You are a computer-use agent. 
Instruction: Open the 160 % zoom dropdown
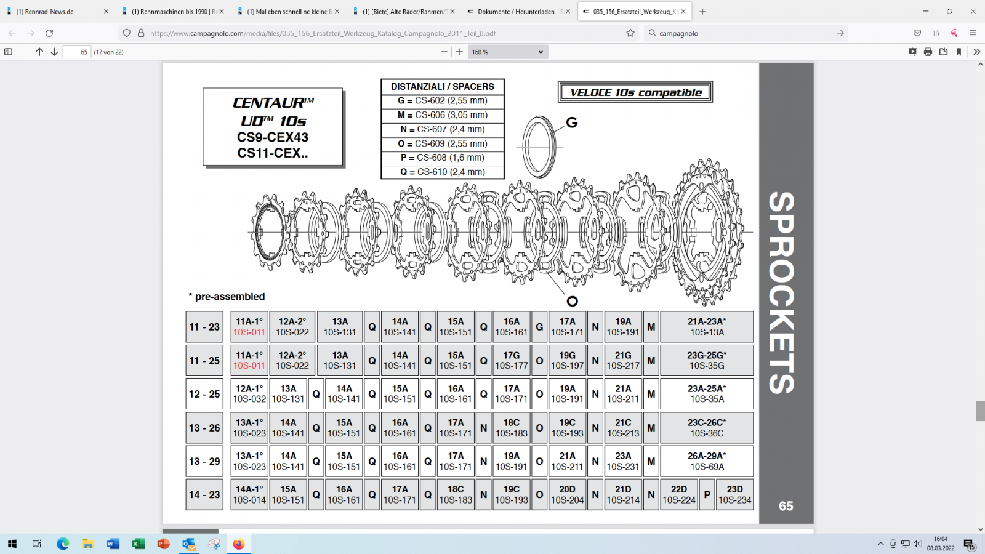[x=508, y=52]
